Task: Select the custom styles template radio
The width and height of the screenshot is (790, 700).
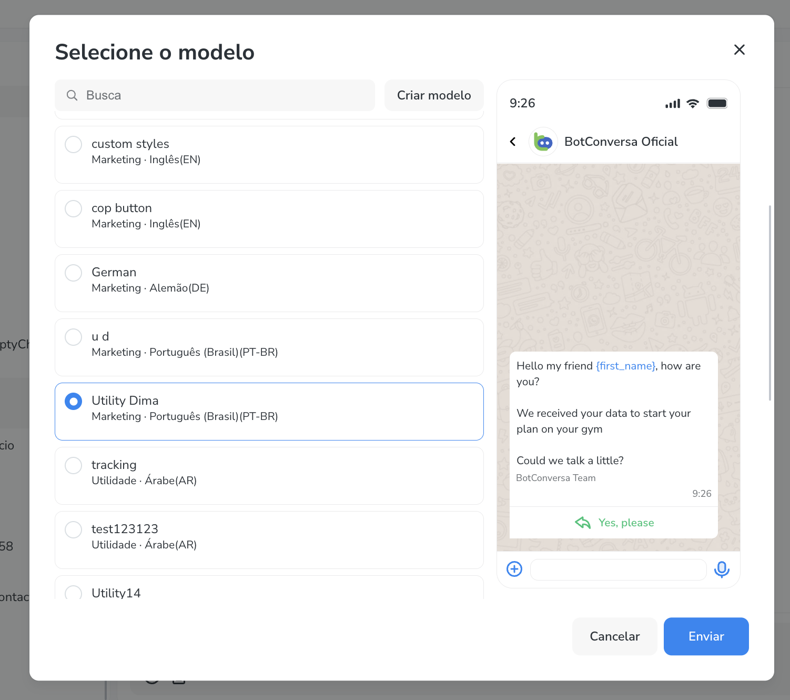Action: (x=74, y=144)
